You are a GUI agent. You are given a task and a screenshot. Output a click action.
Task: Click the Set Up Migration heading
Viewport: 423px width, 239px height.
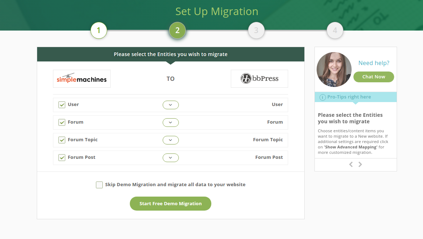coord(217,11)
